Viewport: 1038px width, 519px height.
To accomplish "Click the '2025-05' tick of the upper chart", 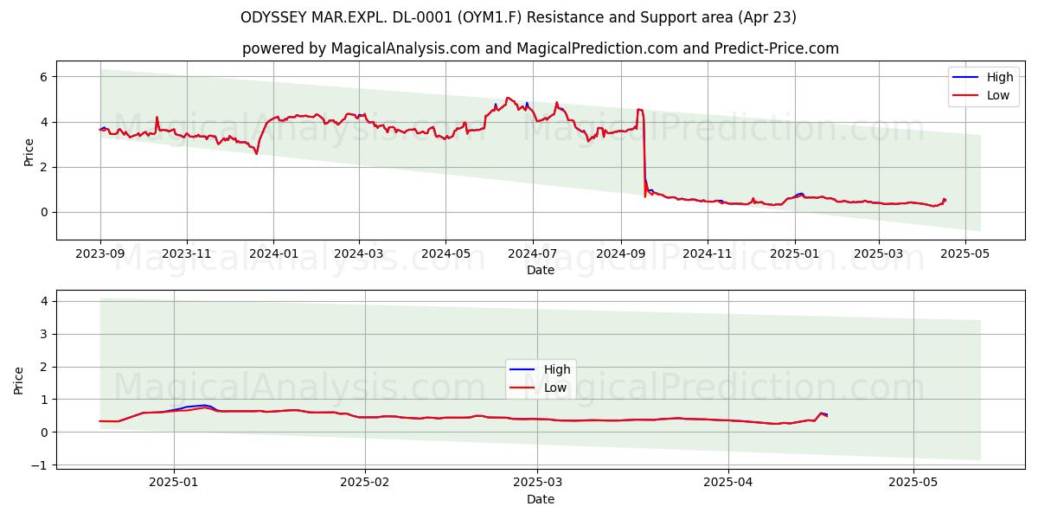I will (x=965, y=254).
